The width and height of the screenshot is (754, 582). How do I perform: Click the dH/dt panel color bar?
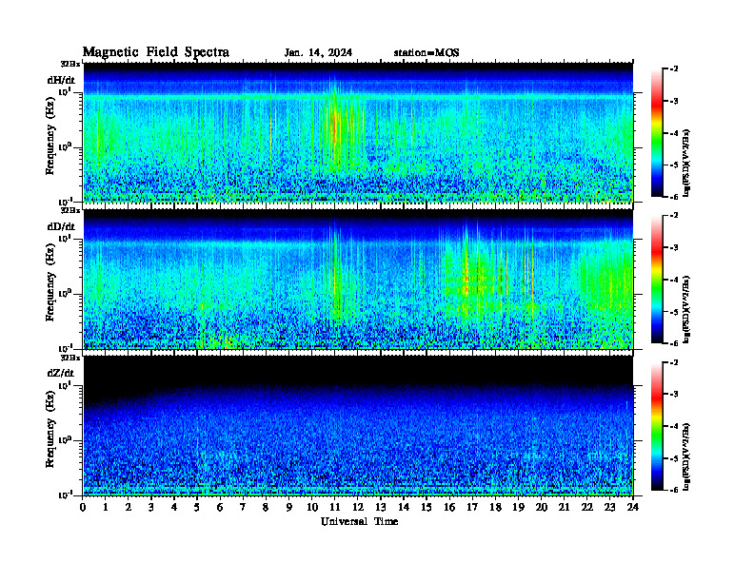(656, 133)
